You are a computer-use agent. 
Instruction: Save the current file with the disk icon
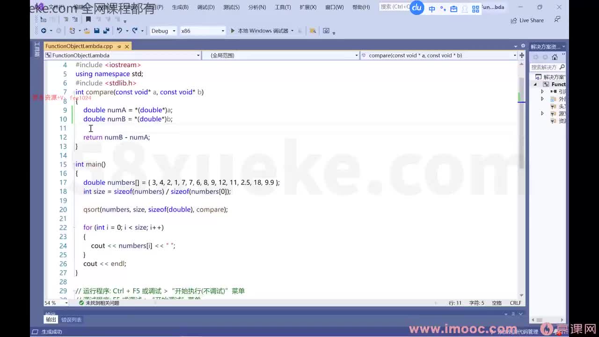coord(96,31)
